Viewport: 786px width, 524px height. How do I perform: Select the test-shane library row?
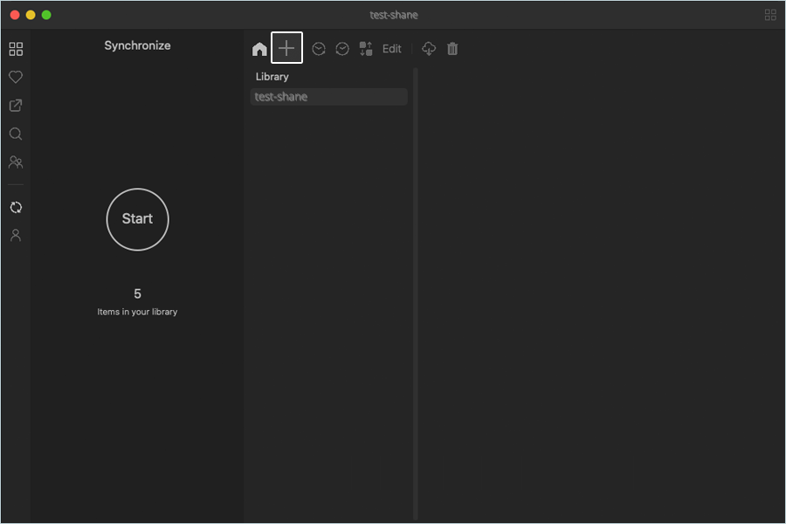coord(329,97)
